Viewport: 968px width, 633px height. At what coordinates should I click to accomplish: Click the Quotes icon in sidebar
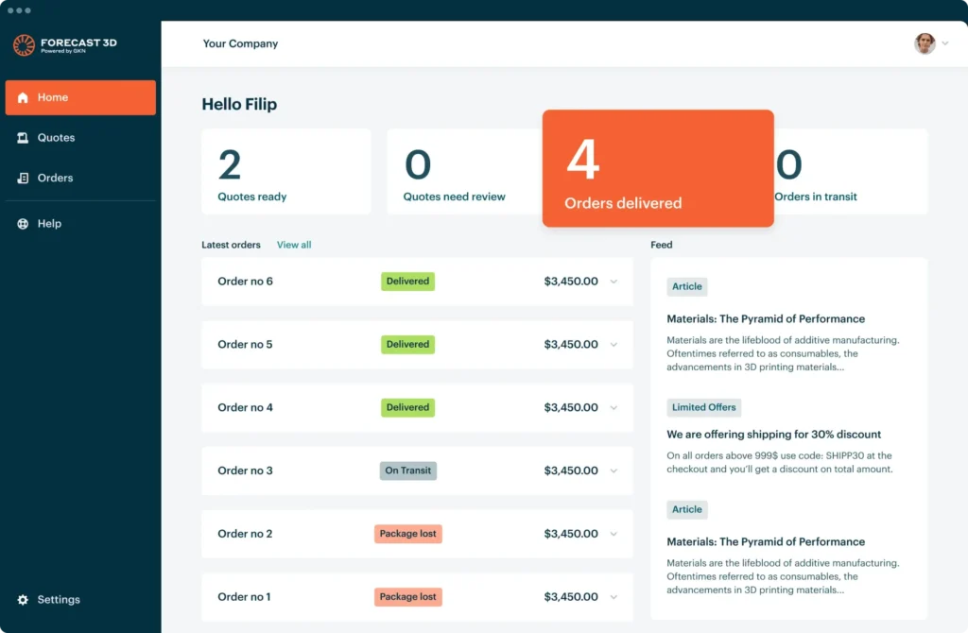pos(23,138)
